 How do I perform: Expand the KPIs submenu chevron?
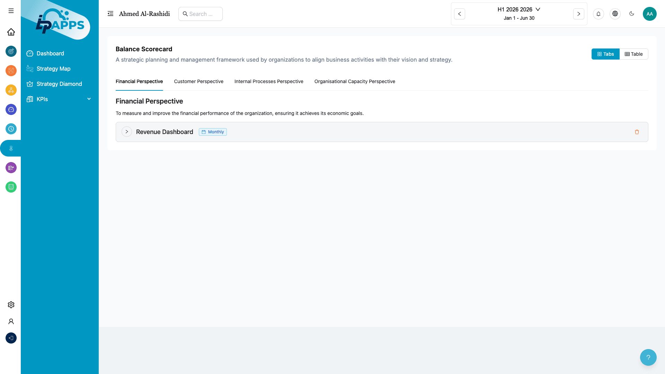[x=89, y=99]
